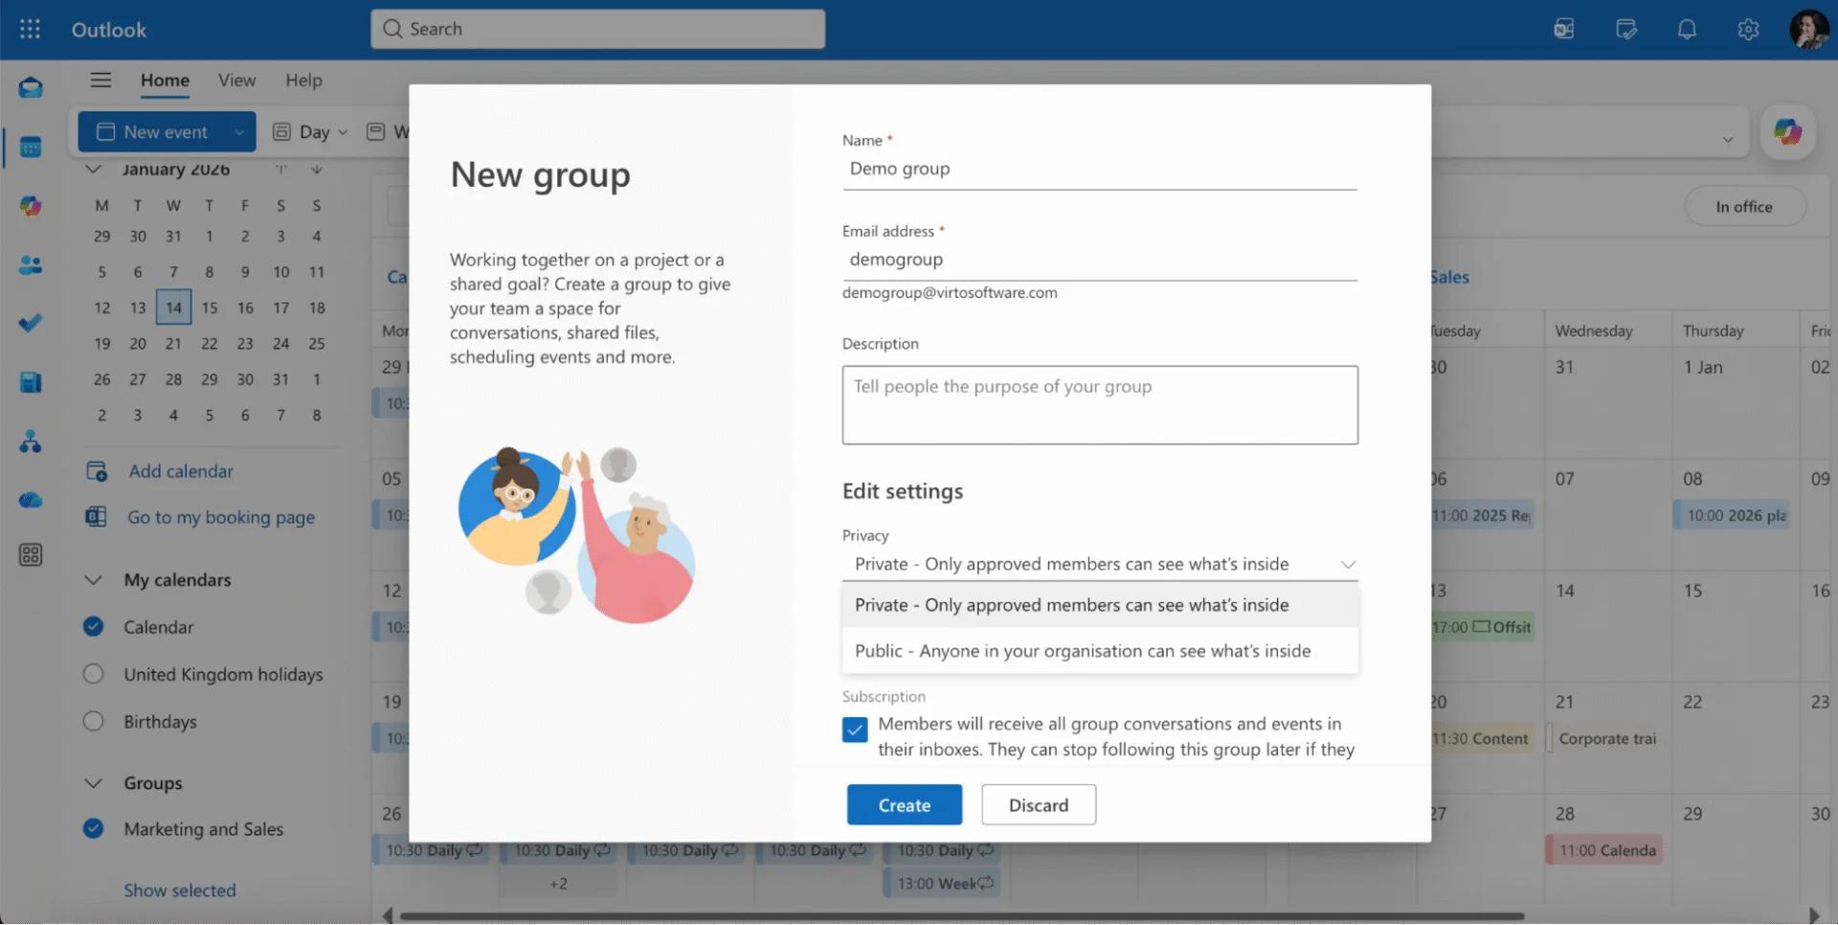
Task: Open Settings via the gear icon
Action: [1748, 29]
